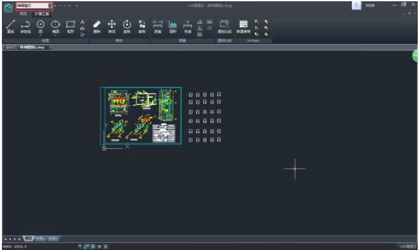Expand the Ellipse tool dropdown arrow
Screen dimensions: 419x250
pos(55,35)
